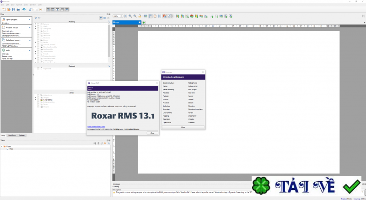Image resolution: width=366 pixels, height=200 pixels.
Task: Switch to the Explorer tab
Action: pos(22,135)
